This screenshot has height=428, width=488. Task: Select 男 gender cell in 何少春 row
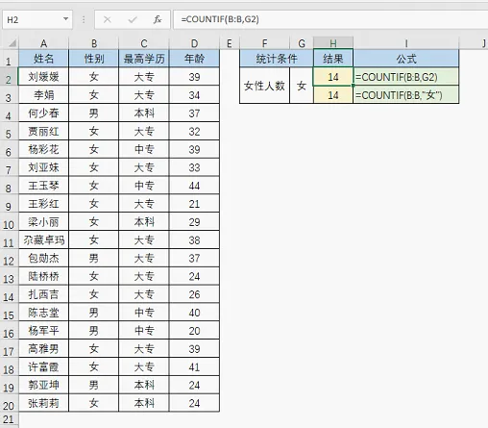[94, 113]
